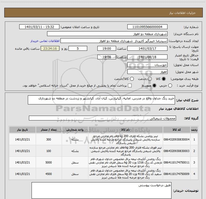Click the جزئیات اطلاعات نیاز header bar
The height and width of the screenshot is (199, 206).
pyautogui.click(x=103, y=13)
